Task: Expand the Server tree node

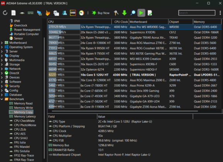Action: click(x=2, y=51)
